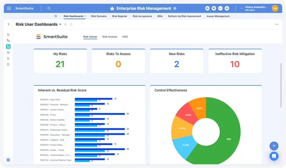Open the Risks To Assess card

pos(118,61)
